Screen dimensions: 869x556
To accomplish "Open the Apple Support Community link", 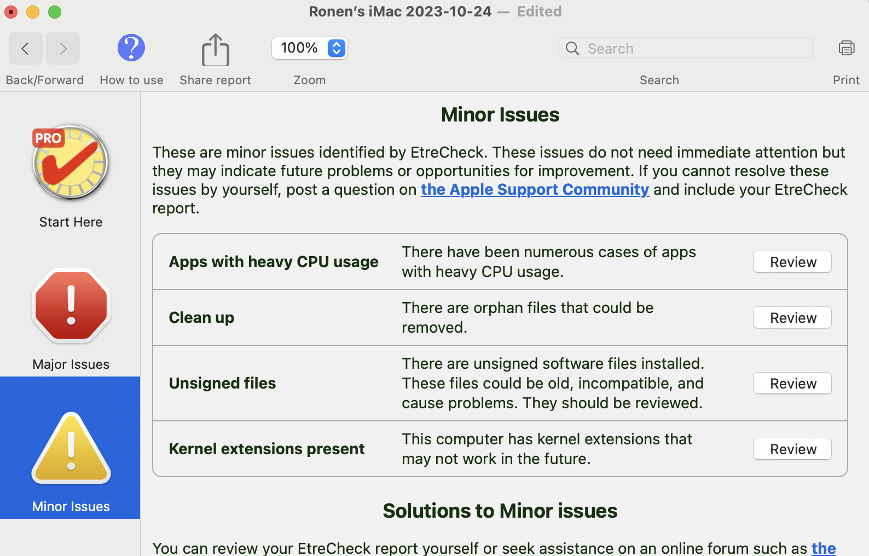I will [x=535, y=189].
